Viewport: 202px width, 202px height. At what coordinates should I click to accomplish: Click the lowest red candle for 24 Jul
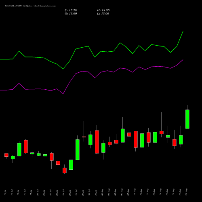click(65, 170)
